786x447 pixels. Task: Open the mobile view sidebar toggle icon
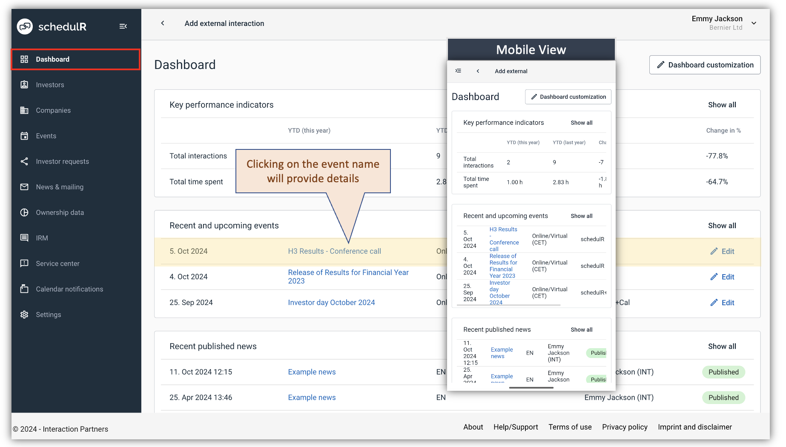coord(458,71)
